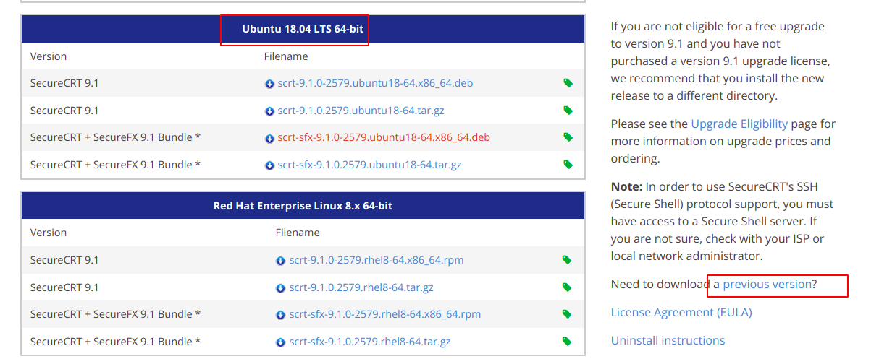Download scrt-sfx-9.1.0.2579.ubuntu18-64.tar.gz bundle

coord(369,165)
